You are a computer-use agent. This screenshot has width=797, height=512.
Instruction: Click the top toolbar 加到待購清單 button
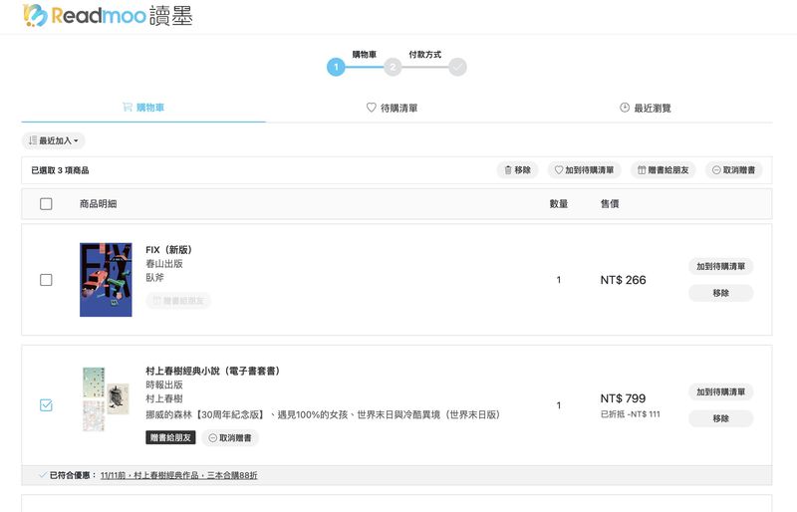pos(584,169)
